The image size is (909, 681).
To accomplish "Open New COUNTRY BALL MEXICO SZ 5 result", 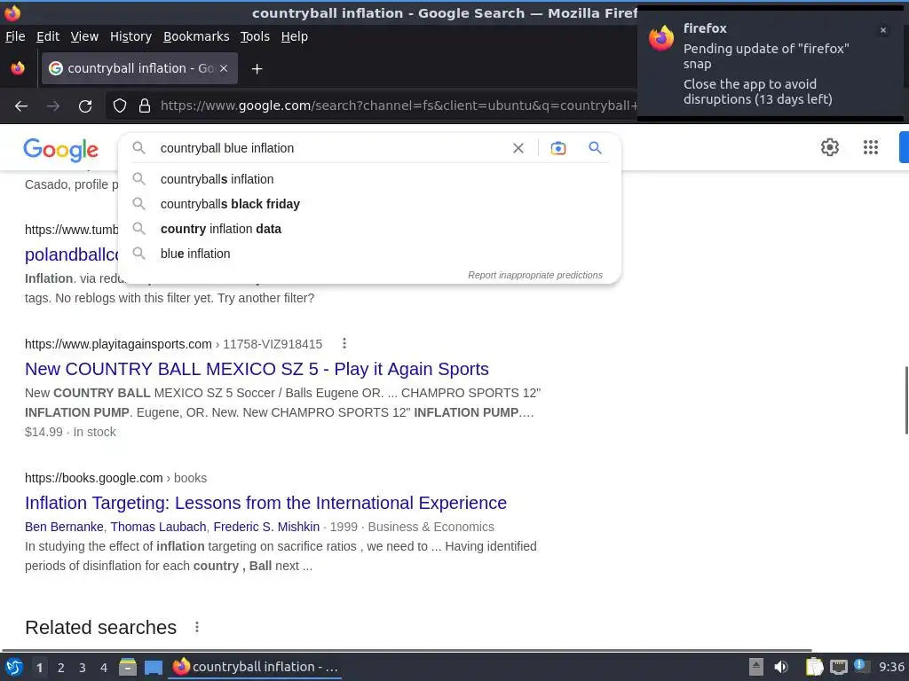I will click(257, 369).
